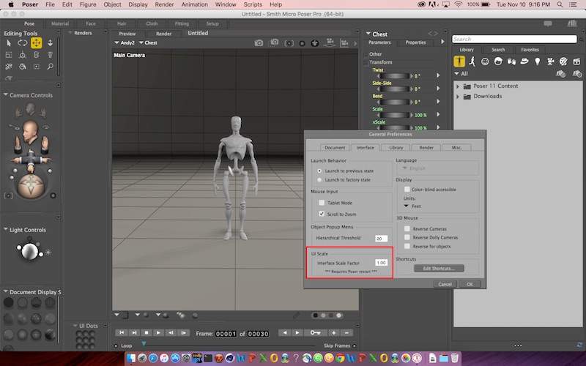Switch to the Document preferences tab
The height and width of the screenshot is (366, 586).
335,148
